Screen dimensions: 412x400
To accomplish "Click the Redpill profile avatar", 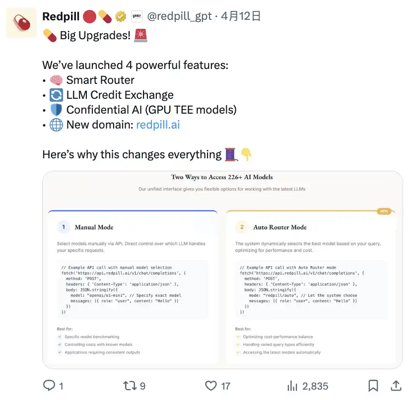I will [x=21, y=22].
